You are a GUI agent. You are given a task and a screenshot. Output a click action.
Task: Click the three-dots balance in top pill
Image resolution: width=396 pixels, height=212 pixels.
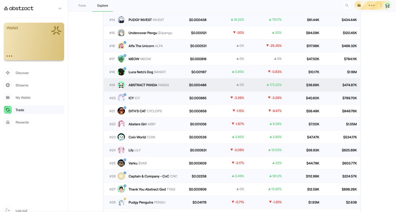[x=372, y=5]
